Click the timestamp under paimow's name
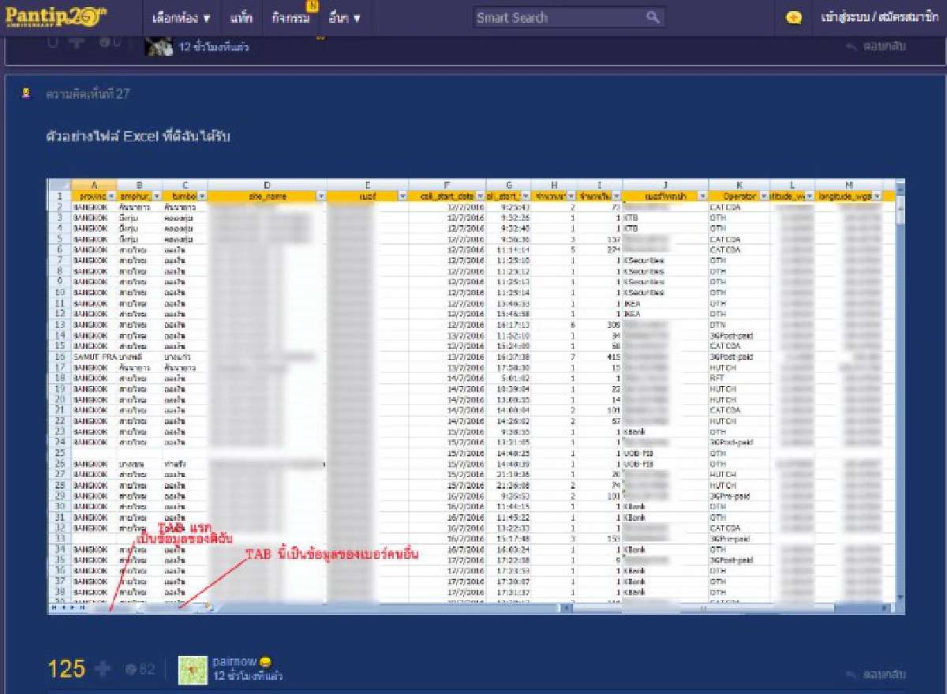Image resolution: width=947 pixels, height=694 pixels. [248, 677]
